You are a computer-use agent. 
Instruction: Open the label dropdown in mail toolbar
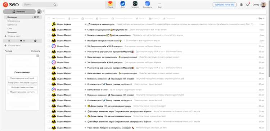pos(141,18)
